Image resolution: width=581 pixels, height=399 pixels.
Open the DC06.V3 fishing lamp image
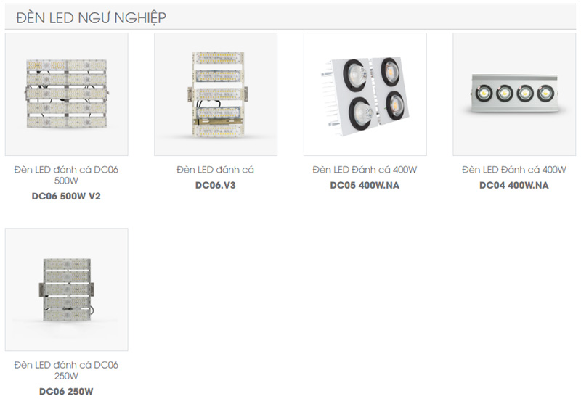pos(216,94)
